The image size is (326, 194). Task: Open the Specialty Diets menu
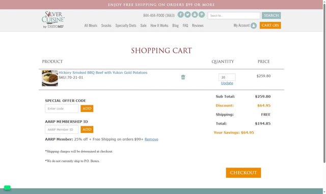[126, 25]
